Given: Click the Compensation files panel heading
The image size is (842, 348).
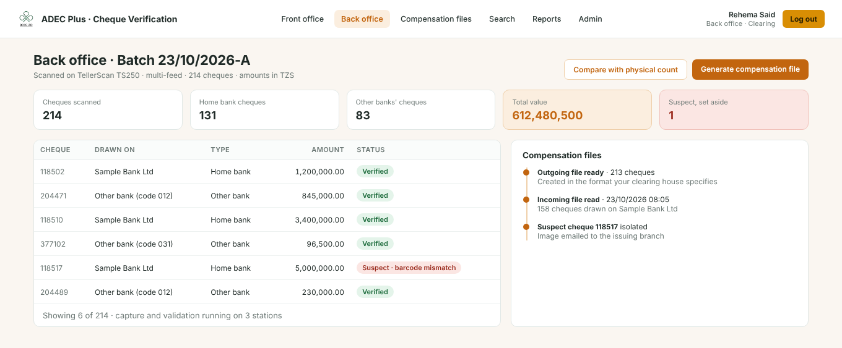Looking at the screenshot, I should [562, 156].
